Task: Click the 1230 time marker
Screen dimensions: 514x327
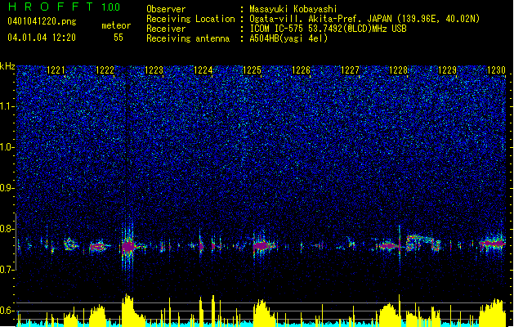Action: [x=496, y=70]
